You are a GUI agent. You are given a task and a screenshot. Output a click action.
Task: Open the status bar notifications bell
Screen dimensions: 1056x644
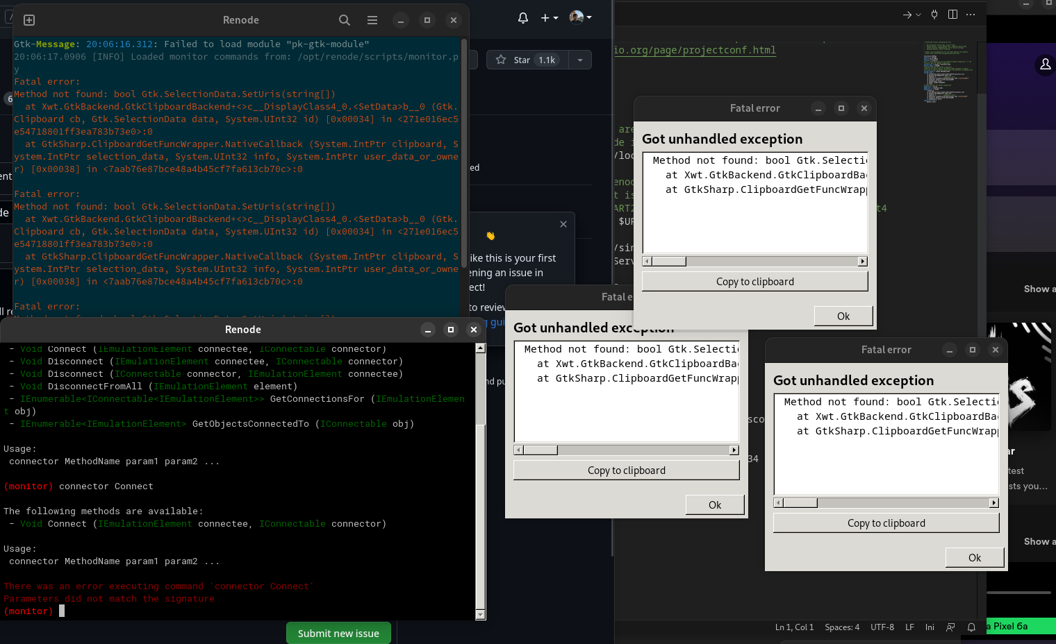pyautogui.click(x=971, y=627)
